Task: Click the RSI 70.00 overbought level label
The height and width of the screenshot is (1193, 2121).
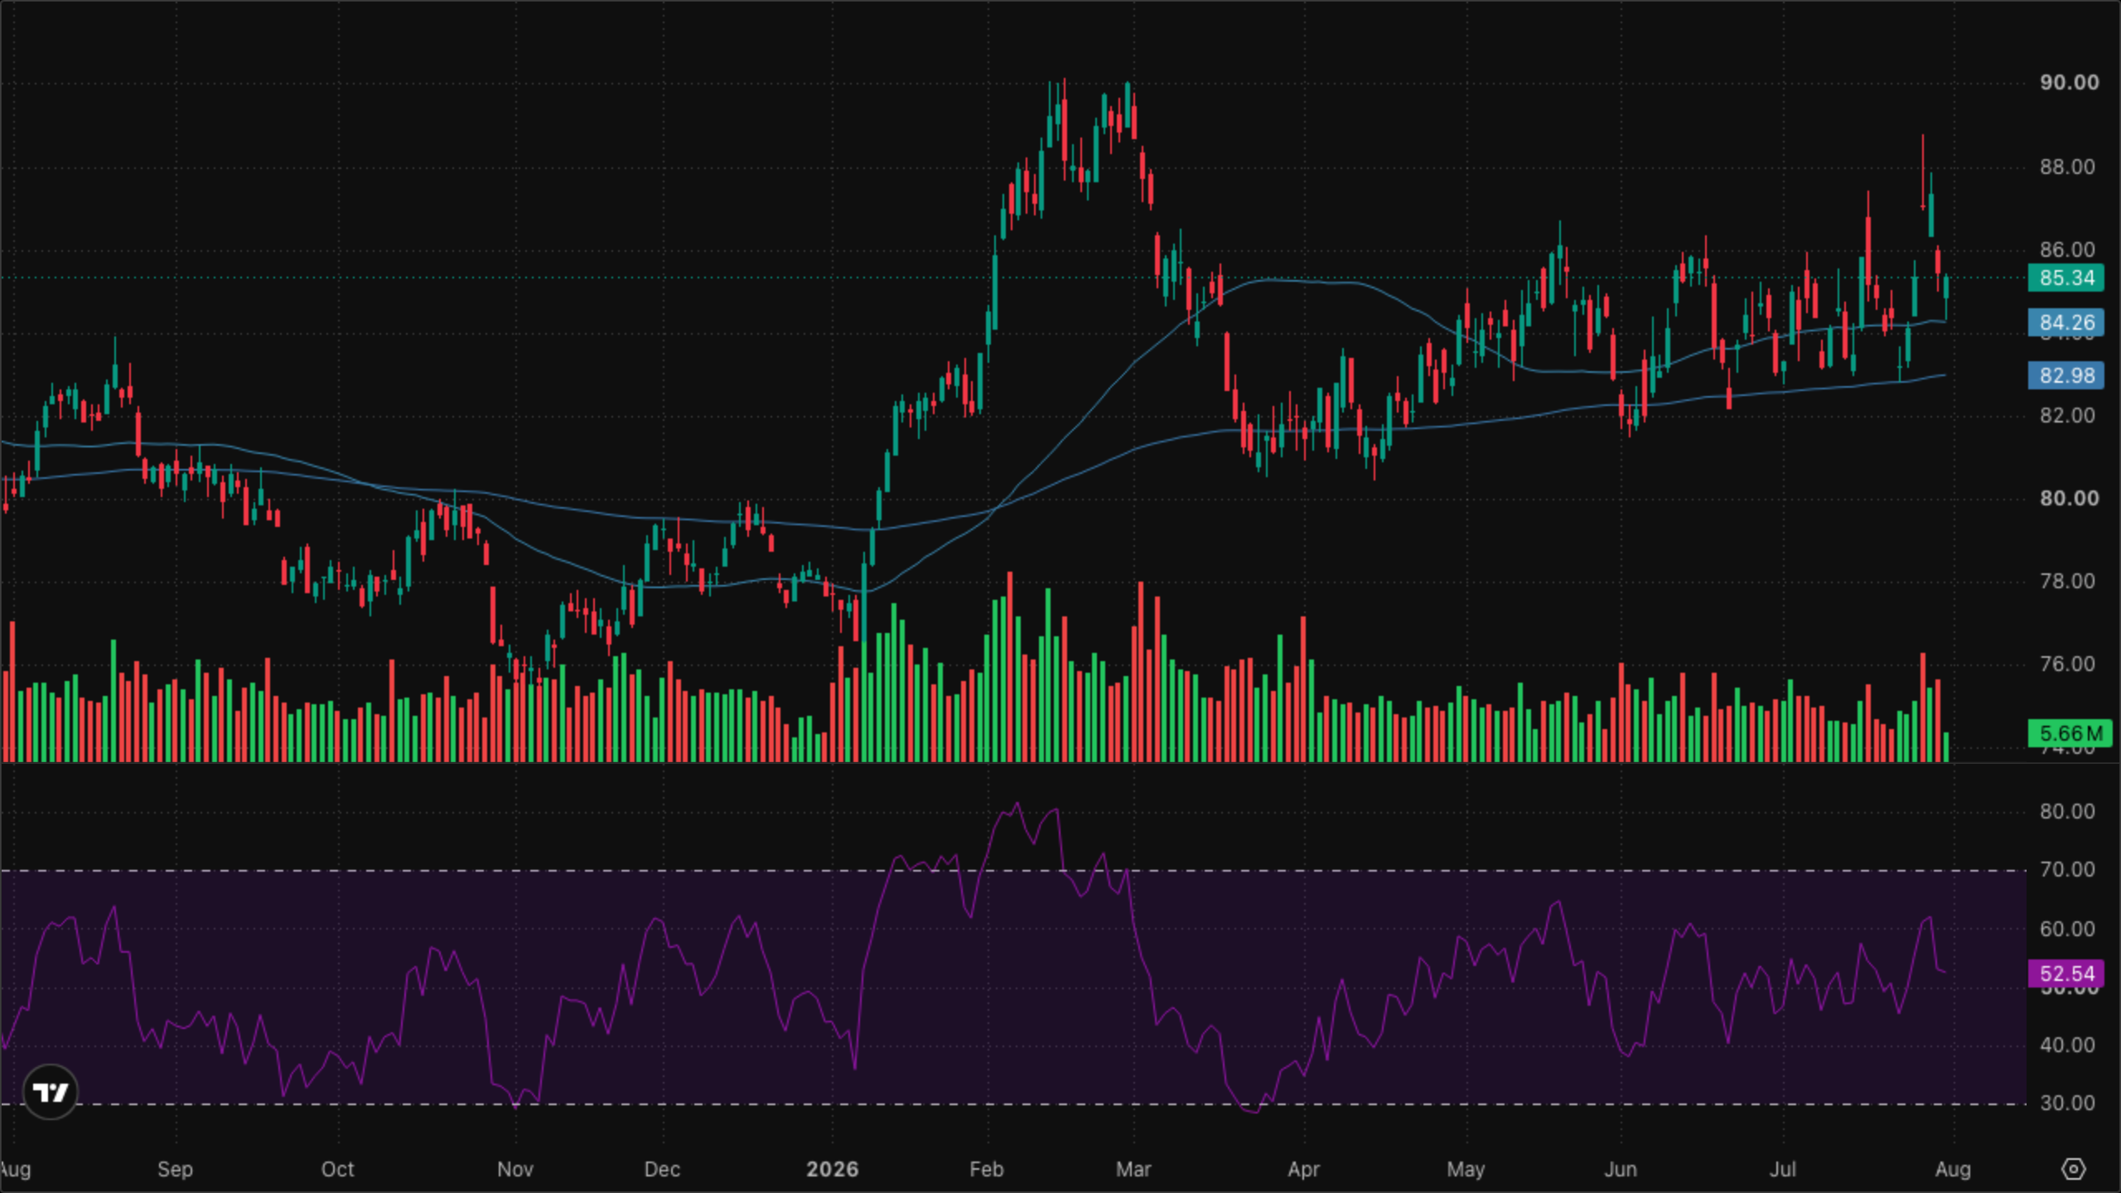Action: 2067,869
